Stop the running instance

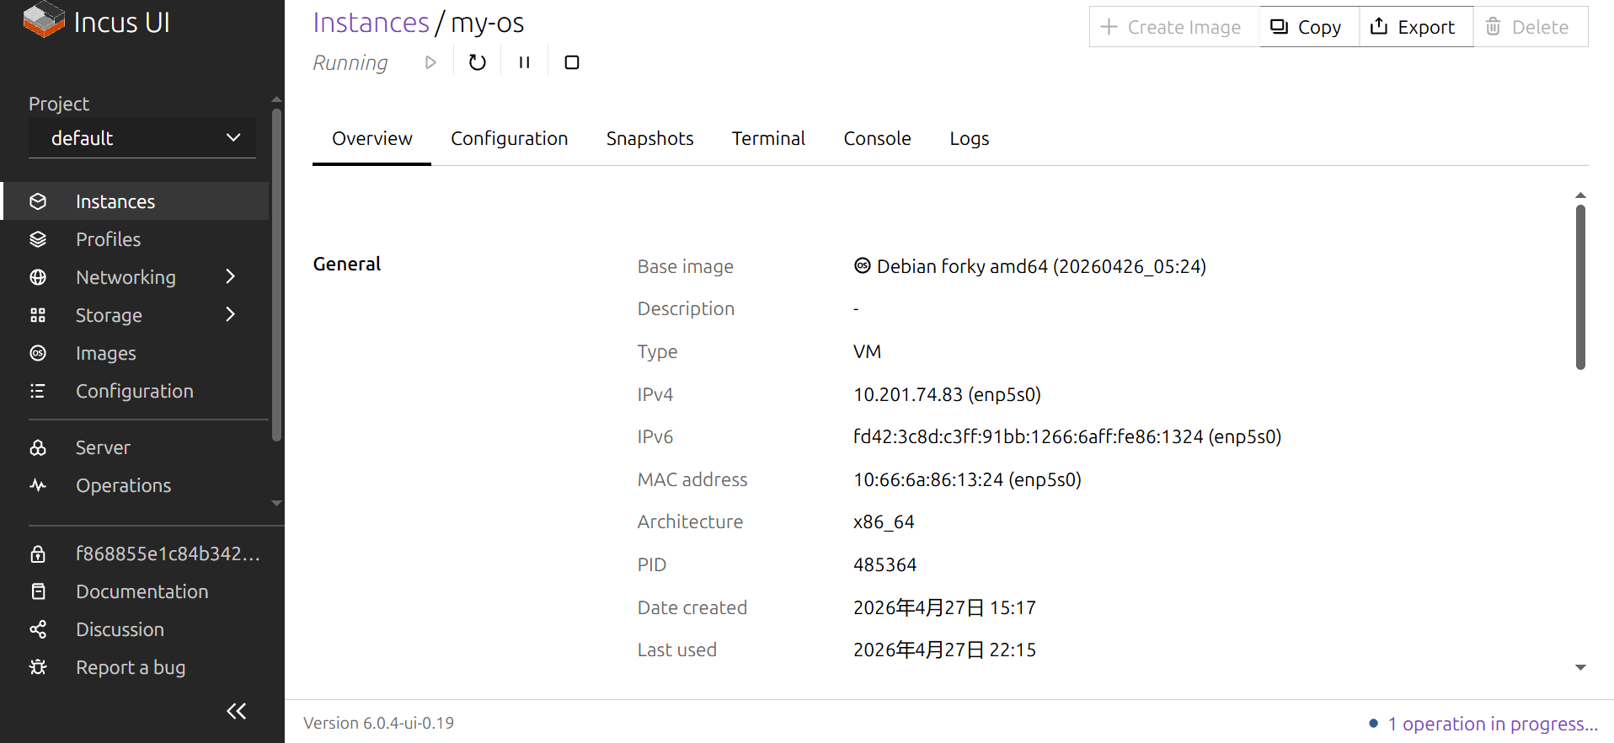point(571,62)
